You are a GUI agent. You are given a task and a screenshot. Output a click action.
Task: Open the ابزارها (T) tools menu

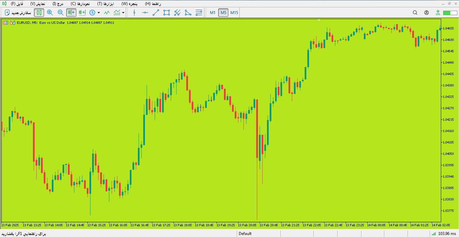[107, 4]
